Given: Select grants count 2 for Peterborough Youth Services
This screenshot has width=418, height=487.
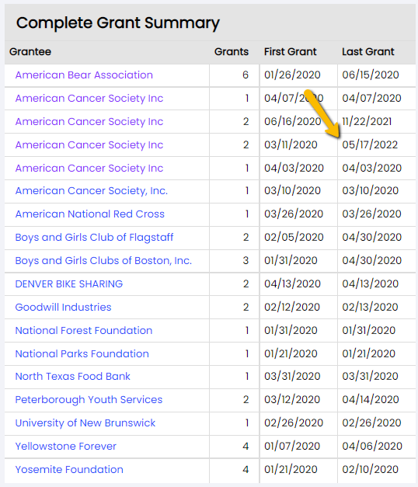Looking at the screenshot, I should 246,400.
